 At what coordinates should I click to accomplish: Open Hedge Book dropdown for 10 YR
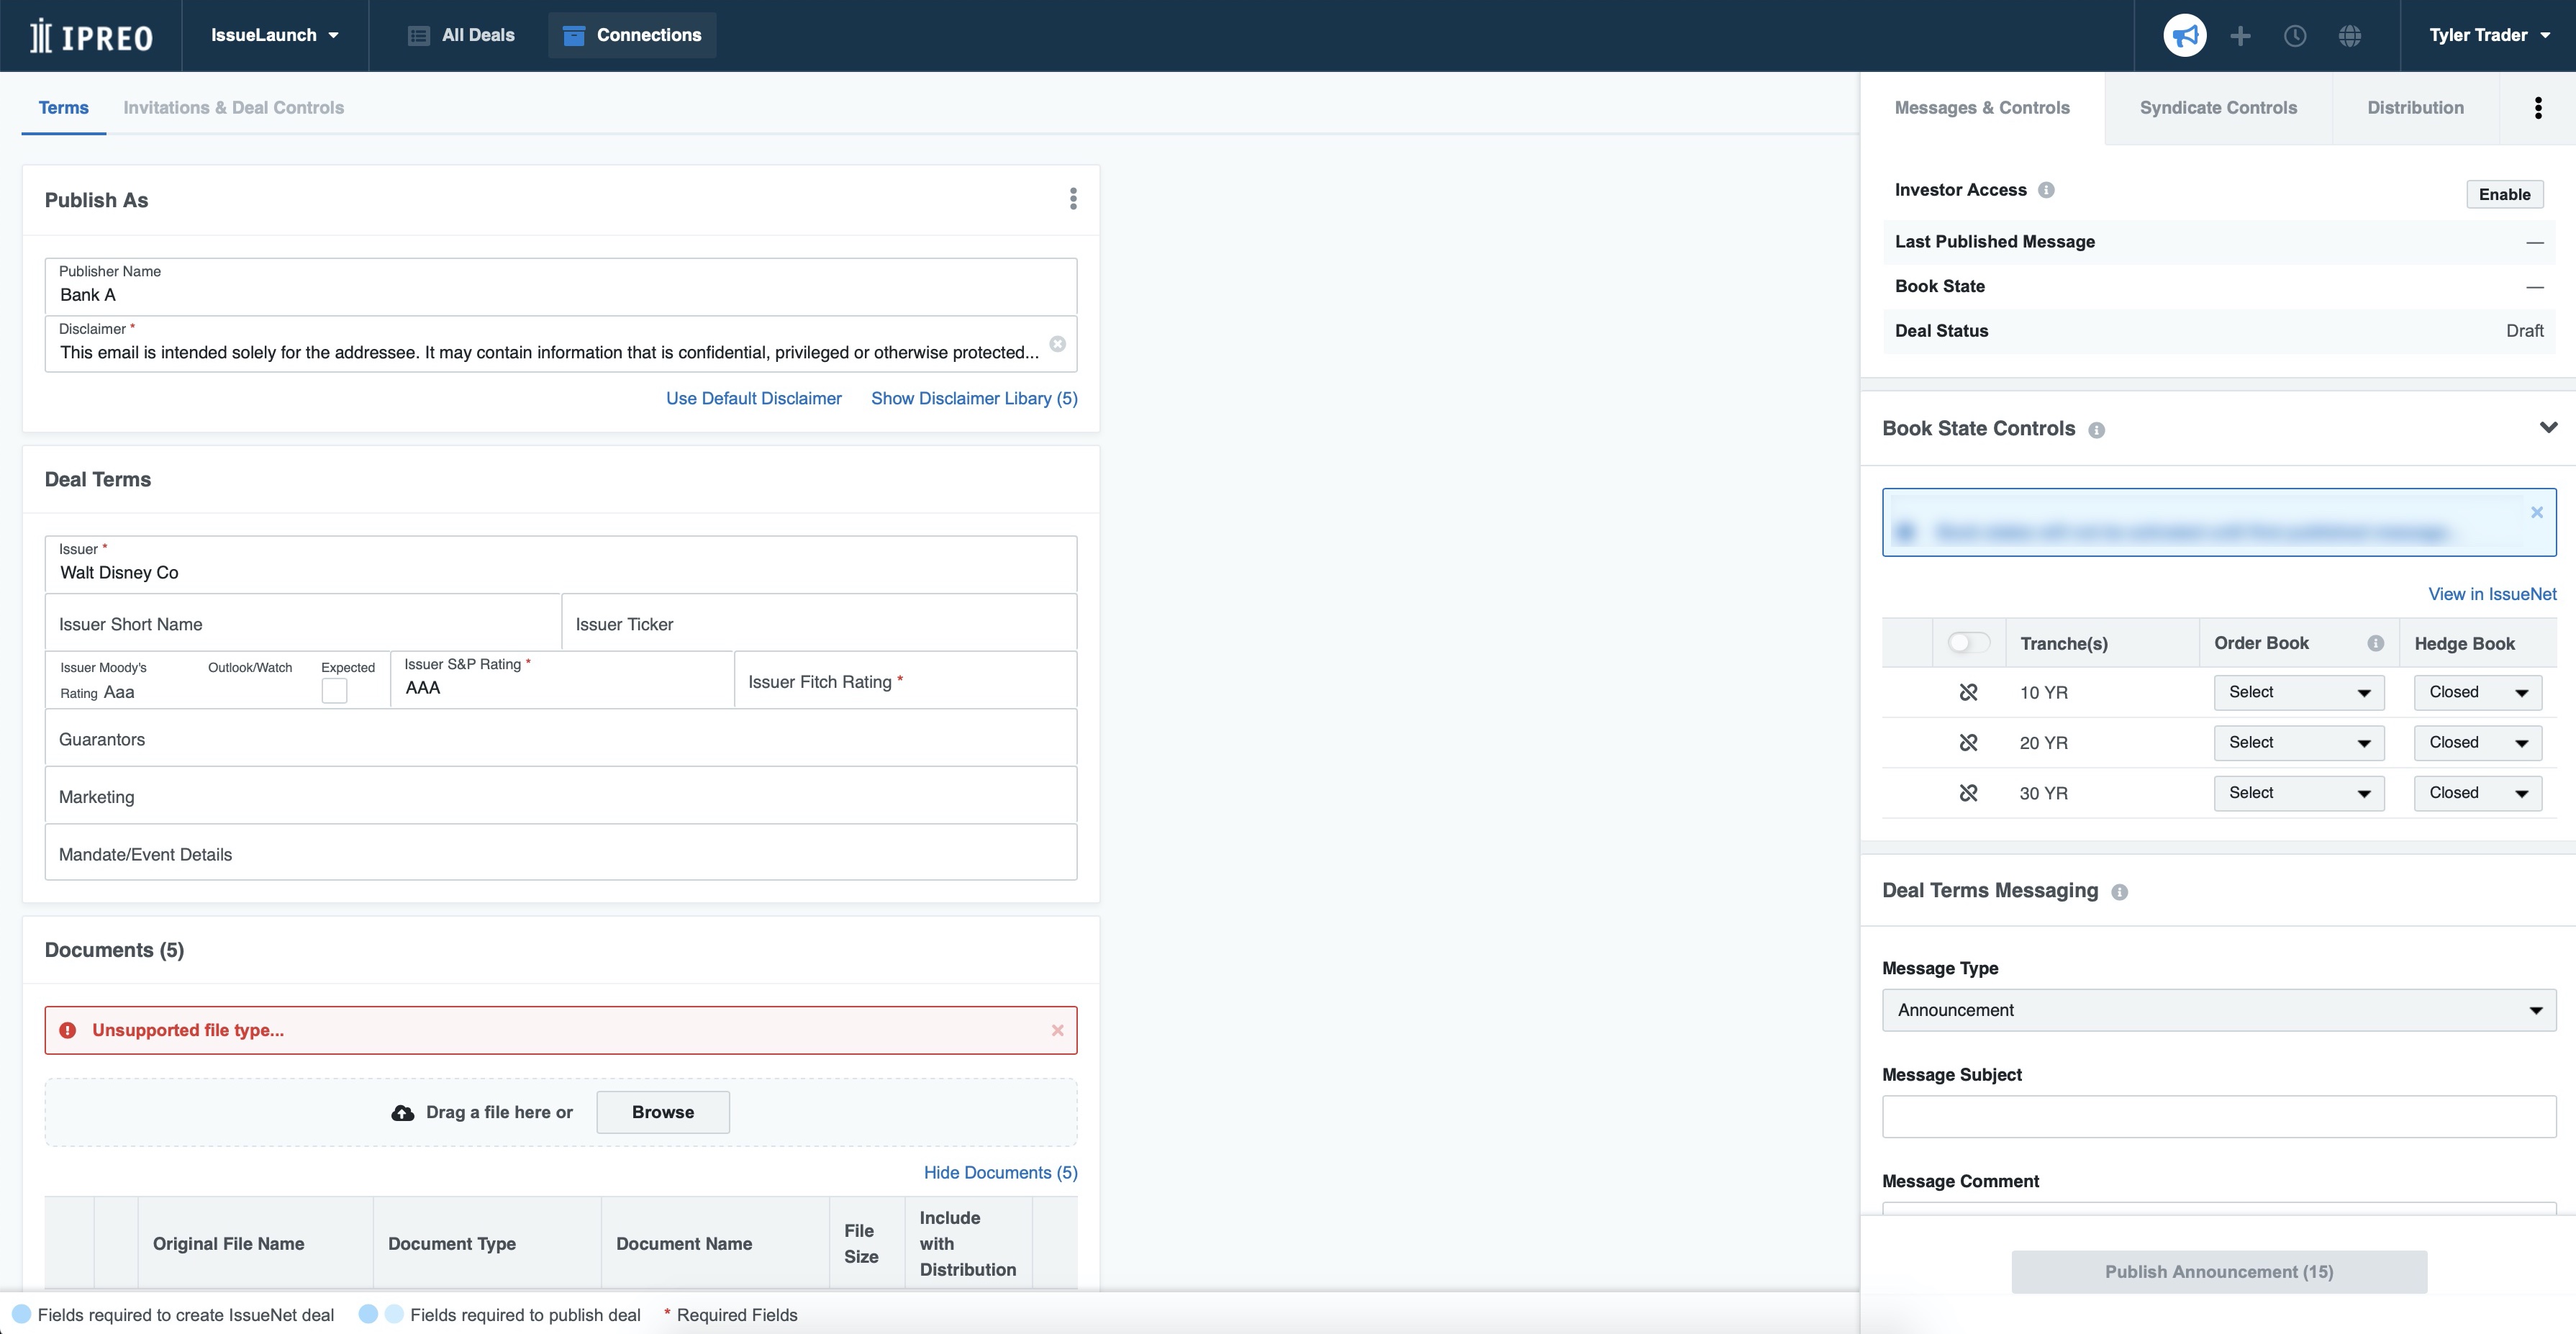(2477, 692)
